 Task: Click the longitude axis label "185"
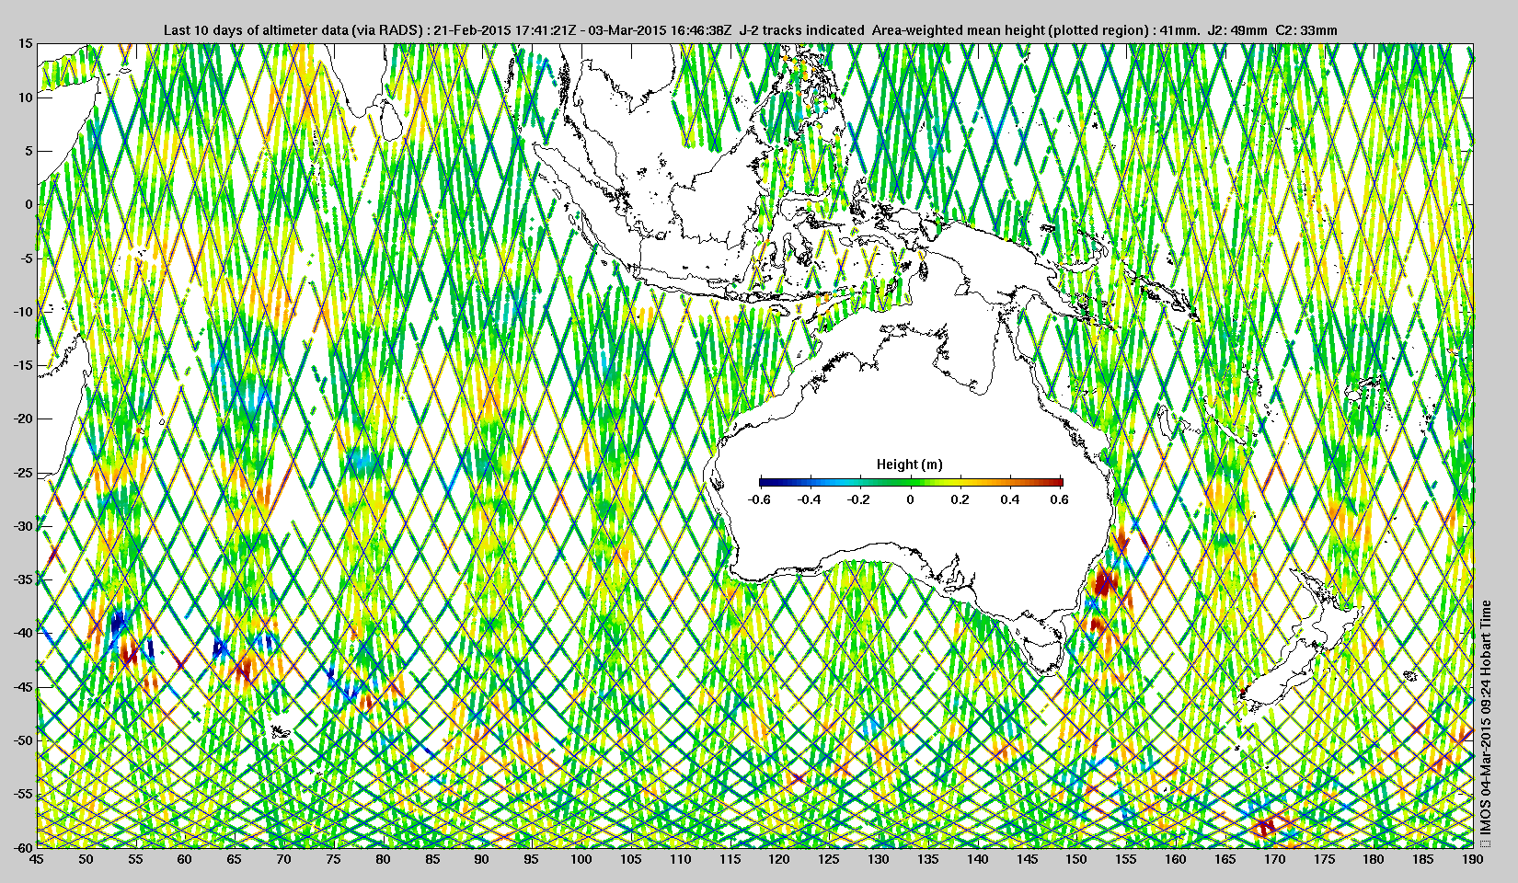(1423, 859)
